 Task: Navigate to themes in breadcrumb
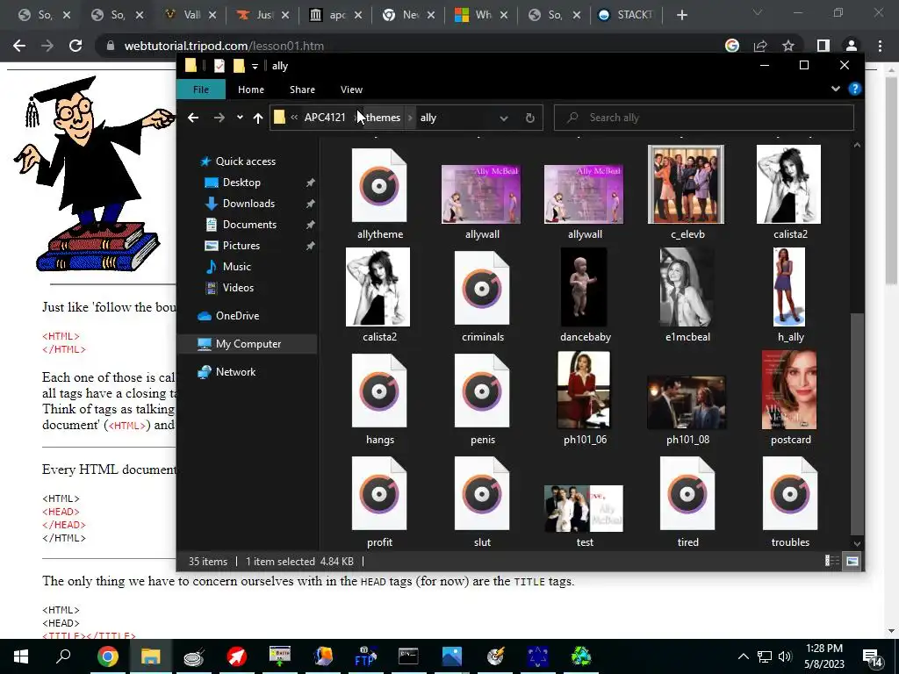pyautogui.click(x=383, y=118)
